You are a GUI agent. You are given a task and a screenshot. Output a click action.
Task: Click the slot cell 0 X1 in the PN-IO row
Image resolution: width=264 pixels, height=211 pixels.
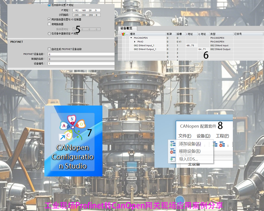click(x=181, y=42)
